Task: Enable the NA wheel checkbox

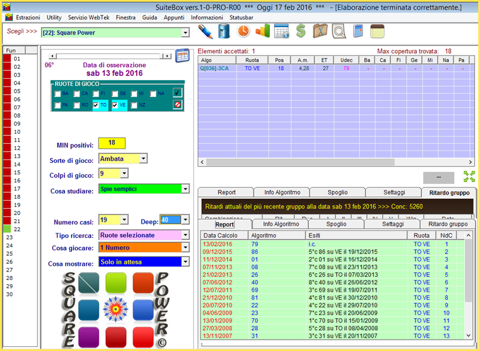Action: tap(153, 94)
